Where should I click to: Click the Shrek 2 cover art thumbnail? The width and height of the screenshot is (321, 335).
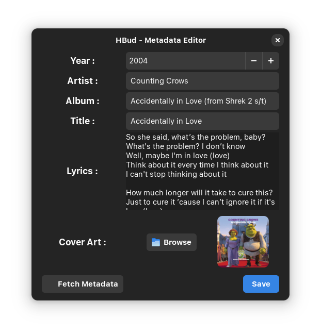pyautogui.click(x=243, y=242)
